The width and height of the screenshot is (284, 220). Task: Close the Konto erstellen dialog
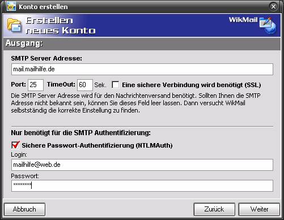pos(273,7)
